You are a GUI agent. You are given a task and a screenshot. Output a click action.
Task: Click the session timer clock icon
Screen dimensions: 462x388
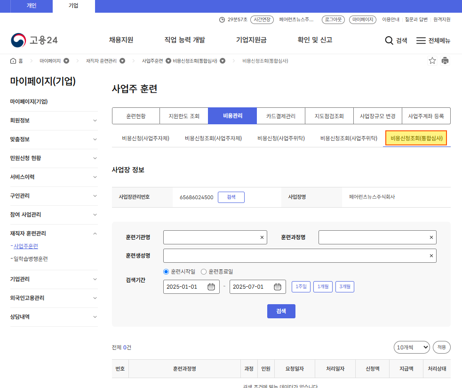point(222,20)
